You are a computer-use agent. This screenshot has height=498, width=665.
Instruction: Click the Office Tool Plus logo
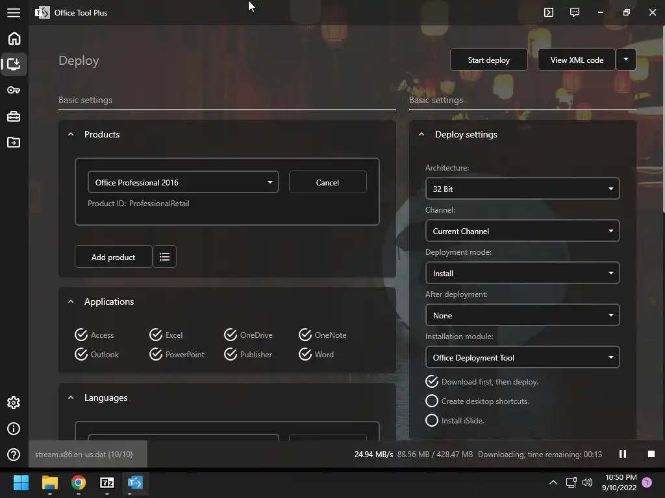click(x=42, y=13)
